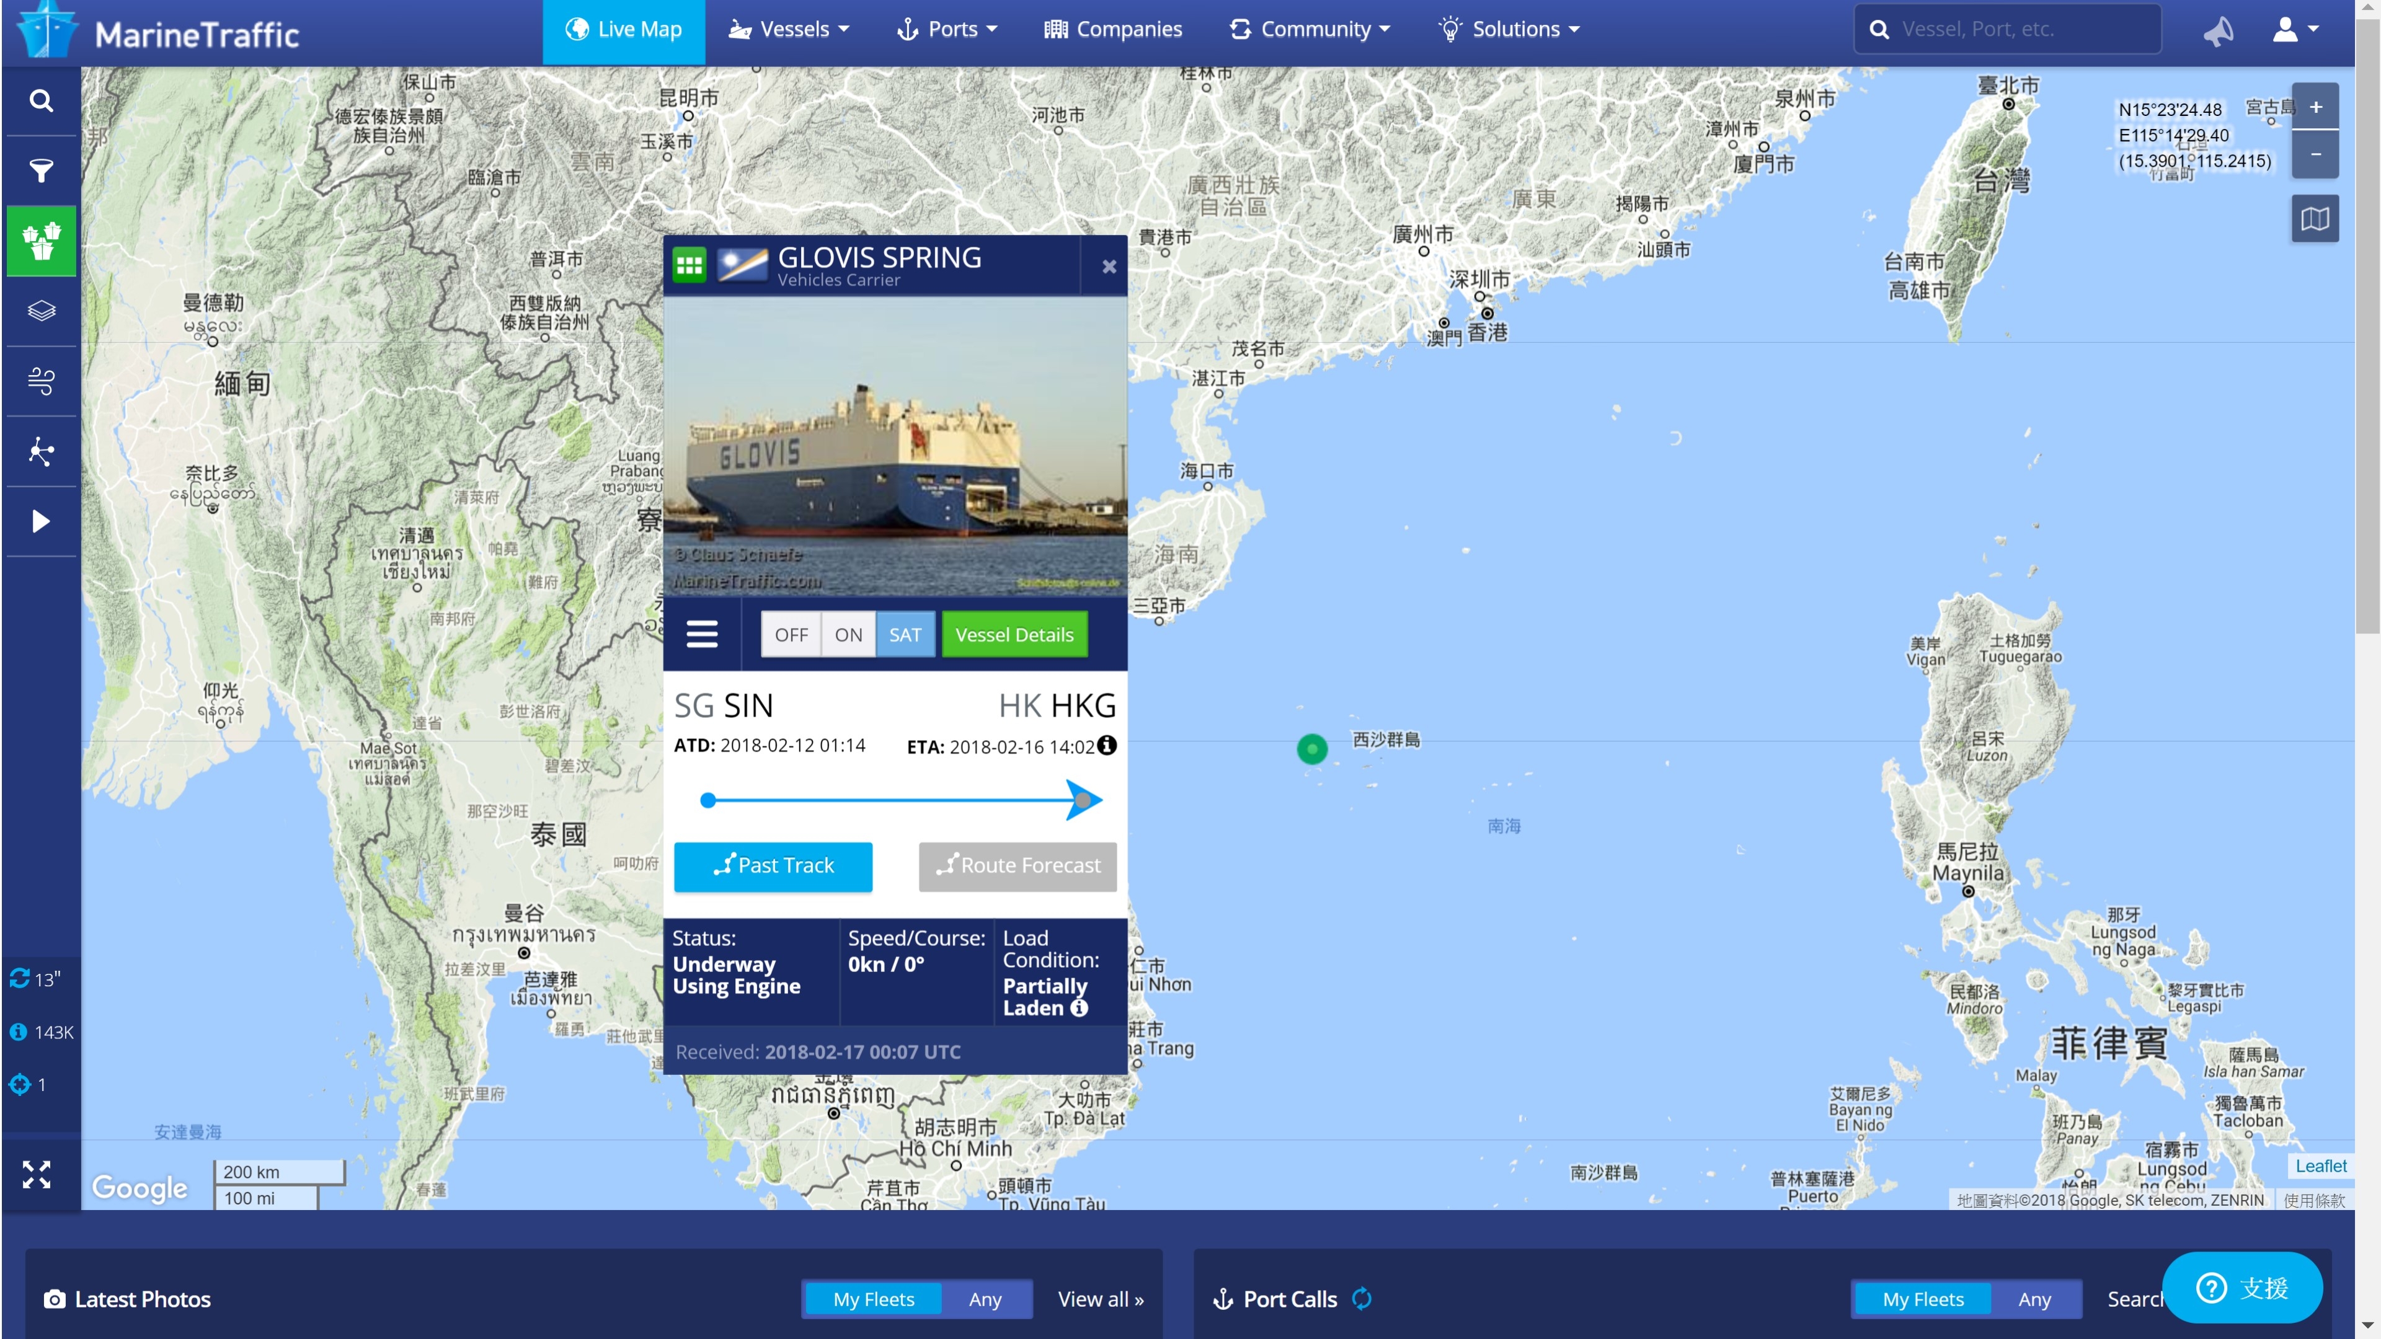Select Any in Port Calls
This screenshot has height=1339, width=2381.
pos(2035,1299)
